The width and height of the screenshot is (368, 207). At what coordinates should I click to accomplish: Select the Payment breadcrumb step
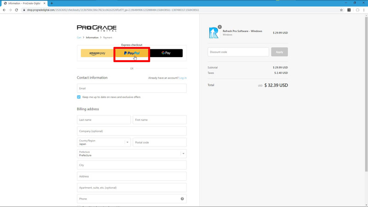coord(108,38)
